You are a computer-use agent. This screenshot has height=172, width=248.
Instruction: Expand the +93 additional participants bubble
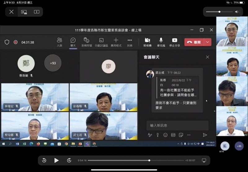coord(53,63)
